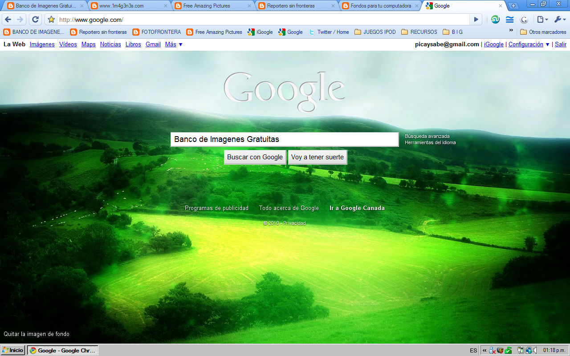Open Búsqueda avanzada link
The image size is (570, 356).
point(427,136)
